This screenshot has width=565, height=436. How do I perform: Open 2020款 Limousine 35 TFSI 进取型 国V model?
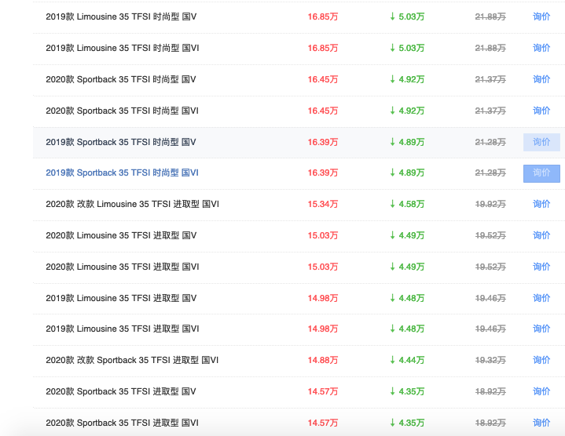click(x=121, y=235)
